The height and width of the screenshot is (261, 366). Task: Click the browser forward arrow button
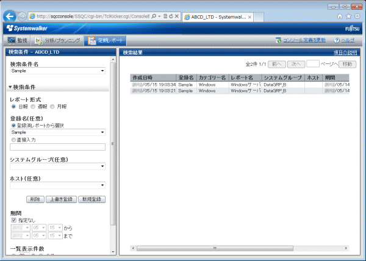pyautogui.click(x=22, y=15)
